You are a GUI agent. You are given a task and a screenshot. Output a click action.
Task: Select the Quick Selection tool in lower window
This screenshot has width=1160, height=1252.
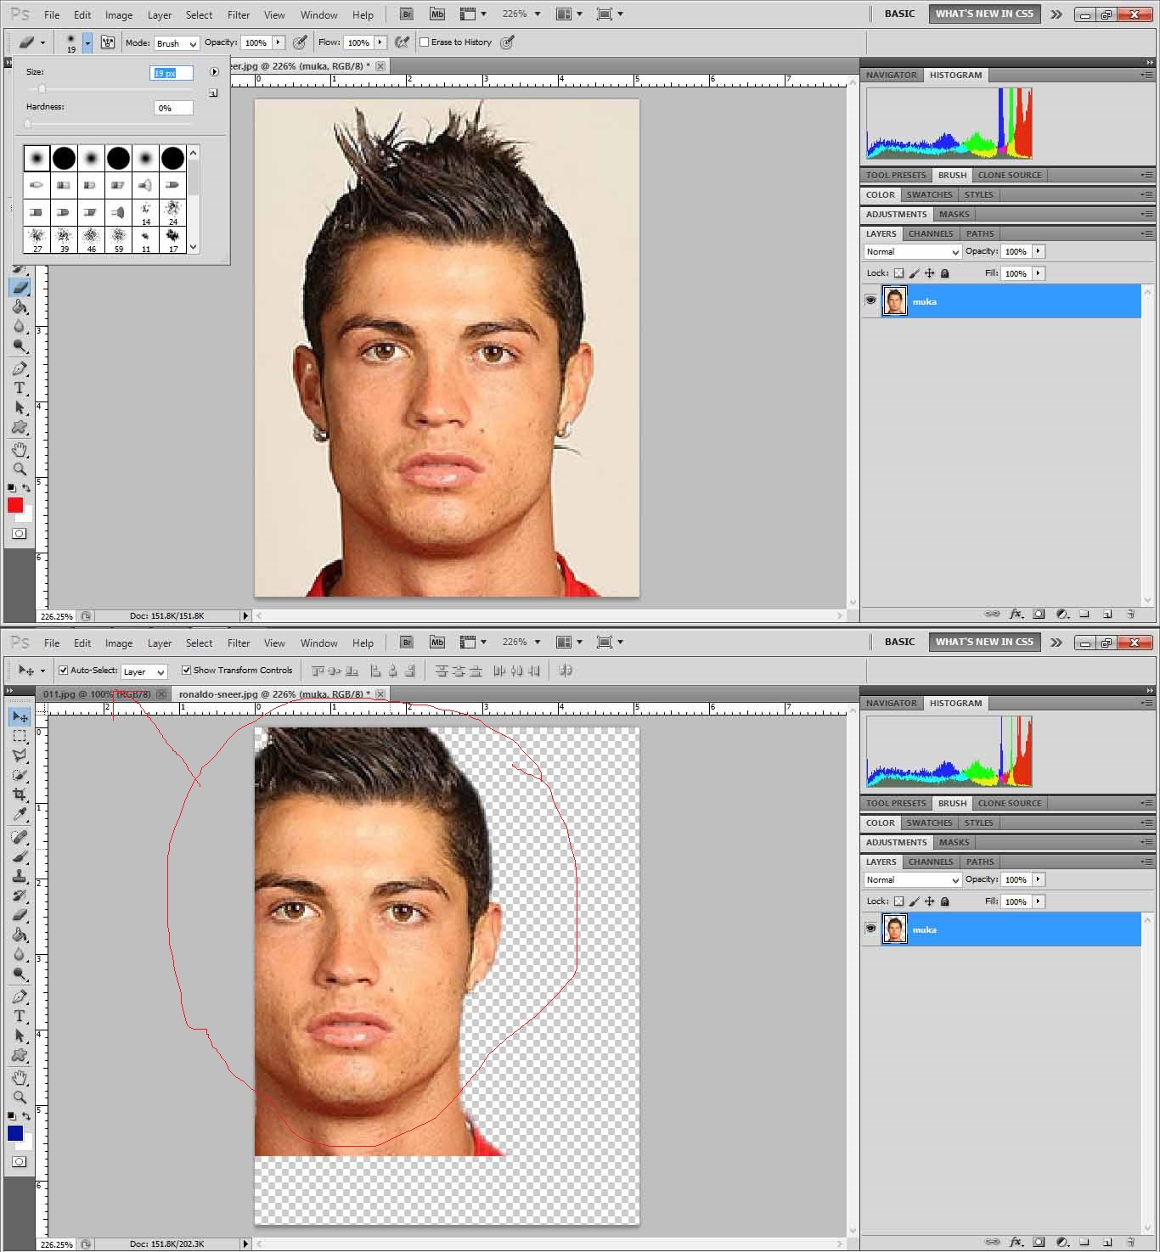[20, 775]
